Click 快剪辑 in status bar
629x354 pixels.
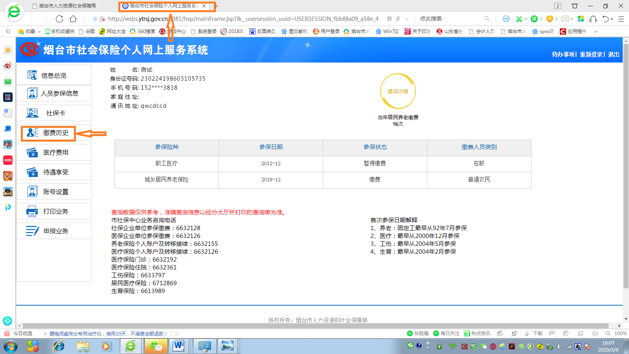[x=418, y=334]
